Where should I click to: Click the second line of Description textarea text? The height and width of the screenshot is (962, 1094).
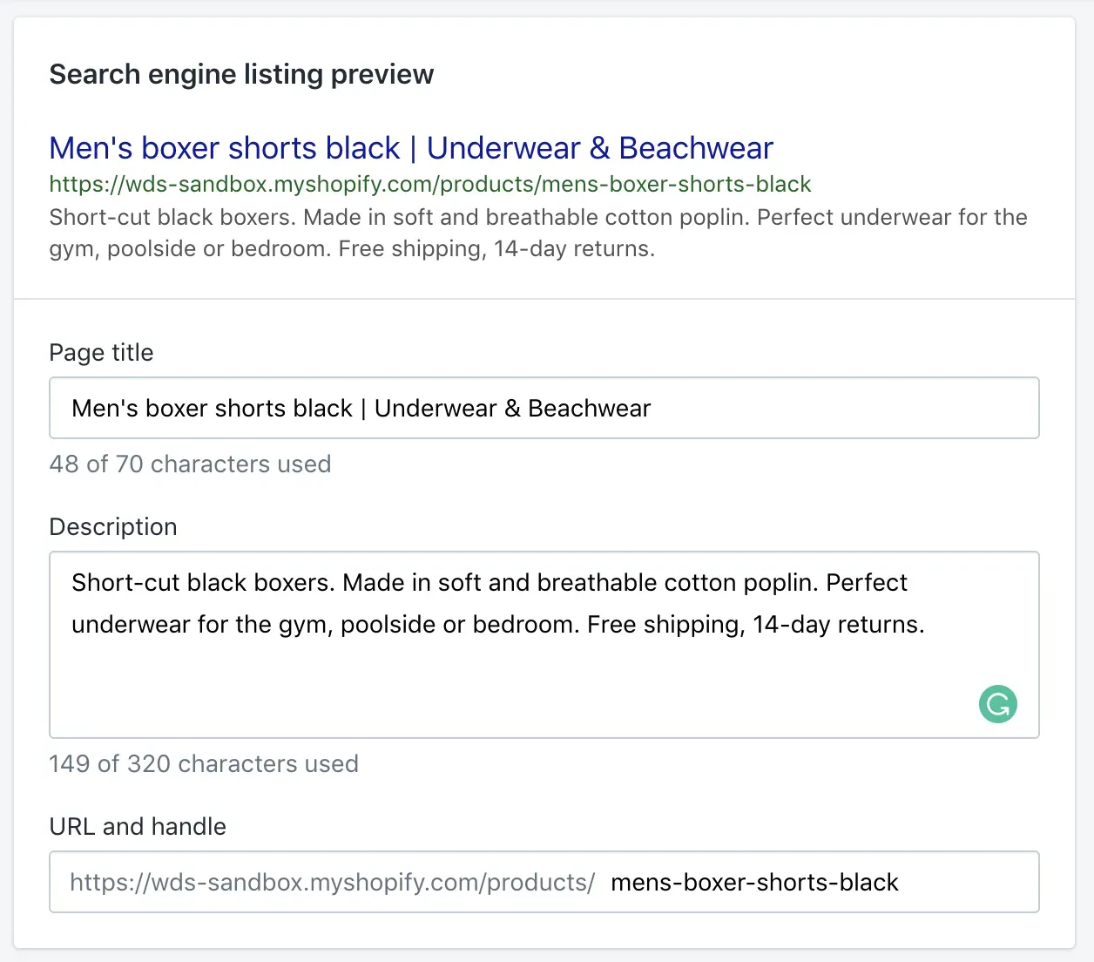click(497, 625)
